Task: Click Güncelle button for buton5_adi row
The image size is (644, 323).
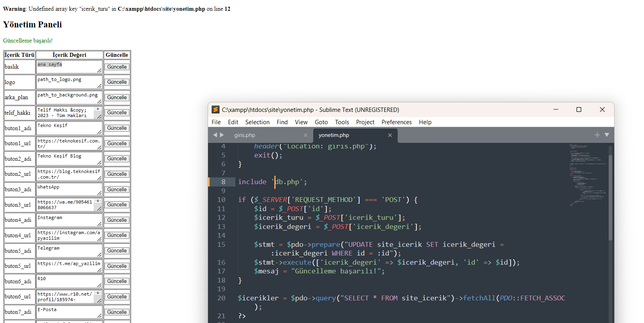Action: [117, 251]
